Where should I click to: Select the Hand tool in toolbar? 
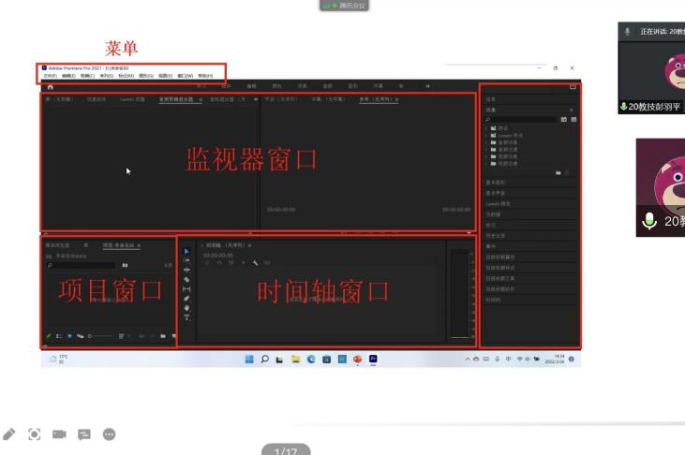[186, 308]
